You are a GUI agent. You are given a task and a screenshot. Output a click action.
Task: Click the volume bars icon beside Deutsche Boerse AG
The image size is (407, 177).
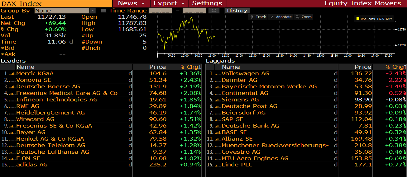click(12, 87)
